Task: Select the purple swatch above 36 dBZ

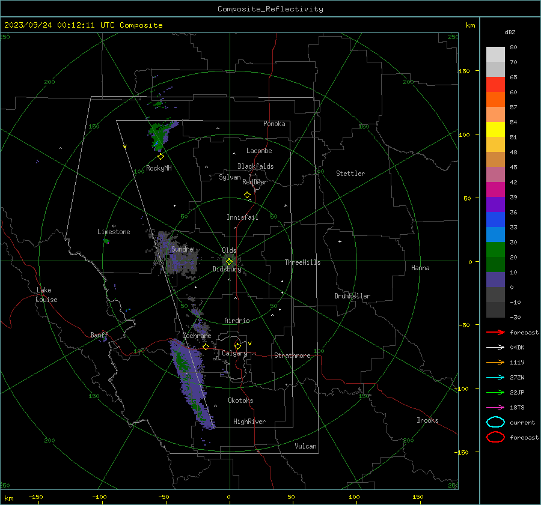Action: (495, 204)
